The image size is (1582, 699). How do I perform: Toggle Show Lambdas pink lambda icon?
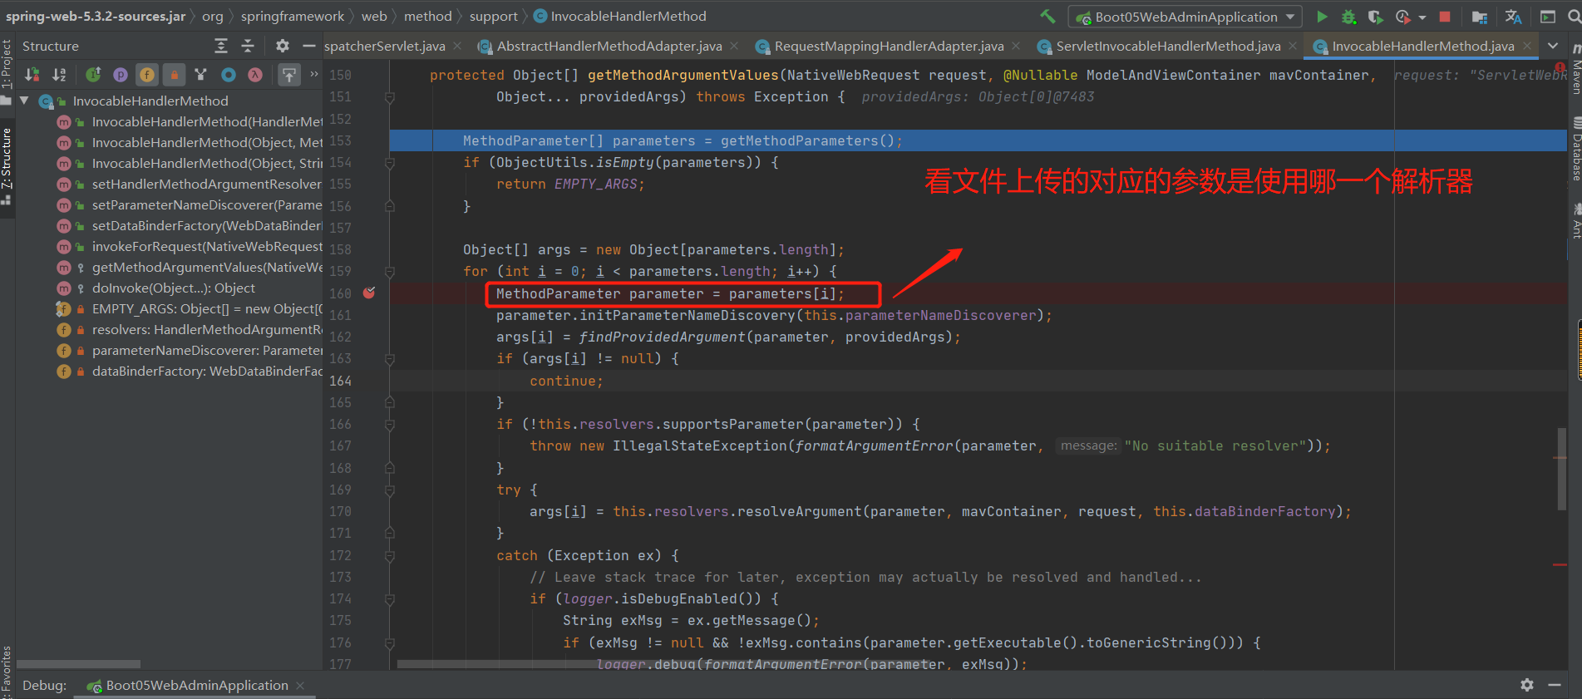coord(255,75)
